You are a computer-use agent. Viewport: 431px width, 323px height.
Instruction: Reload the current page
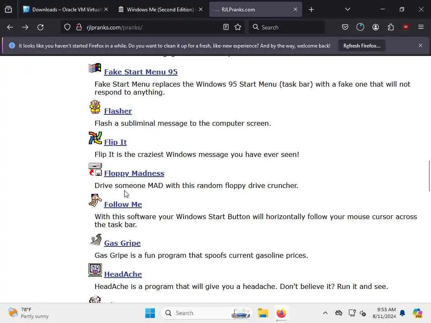(40, 27)
